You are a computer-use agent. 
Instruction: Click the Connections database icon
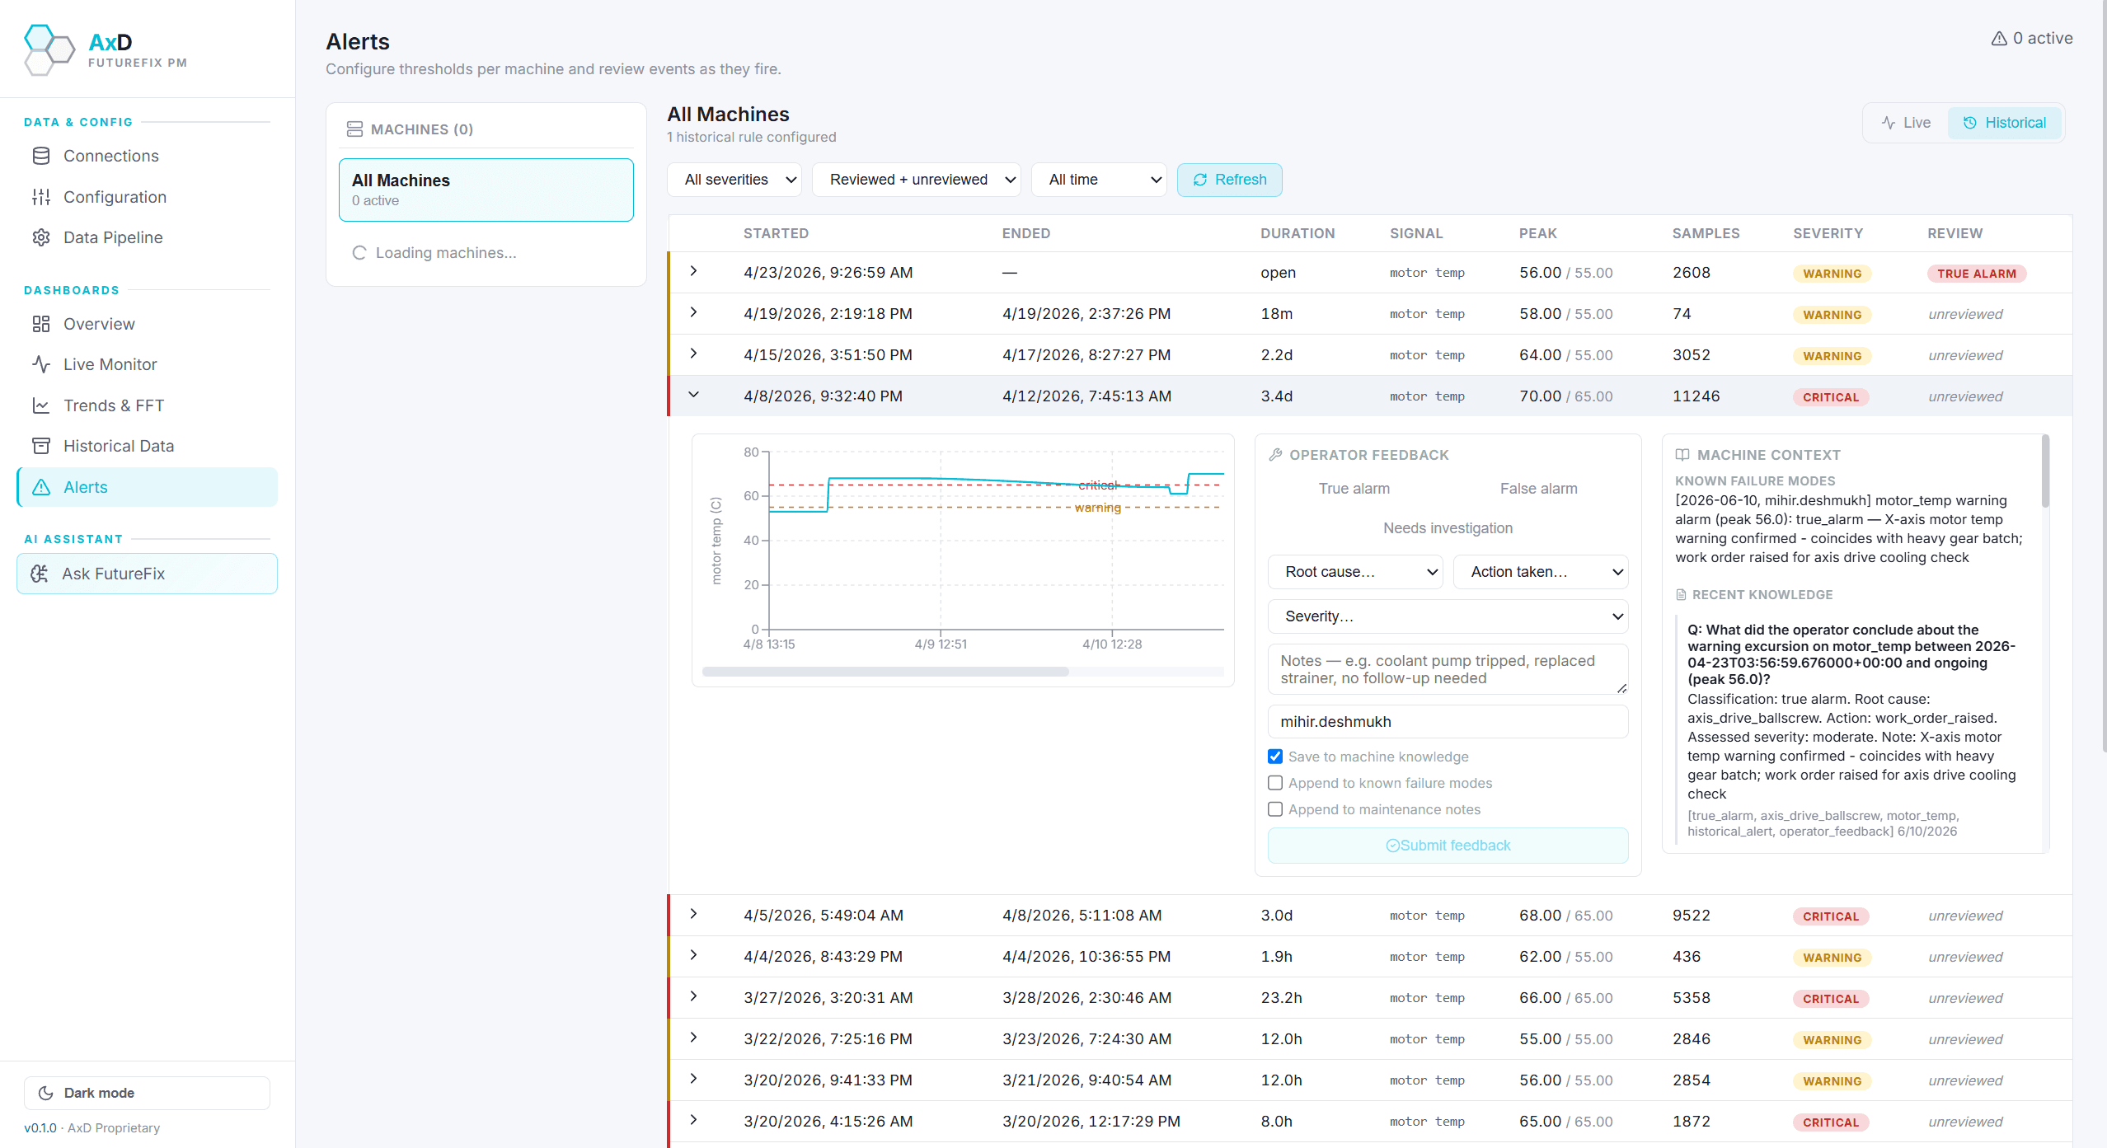(x=41, y=156)
